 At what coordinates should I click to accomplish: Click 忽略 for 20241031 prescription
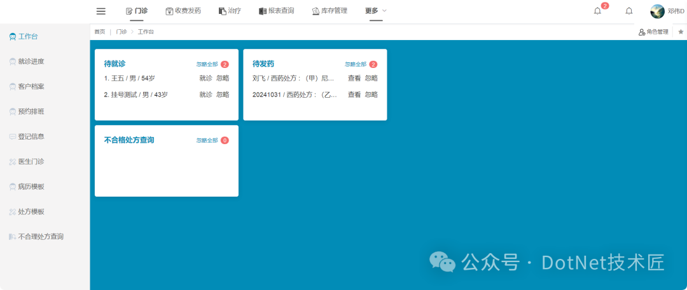point(371,95)
